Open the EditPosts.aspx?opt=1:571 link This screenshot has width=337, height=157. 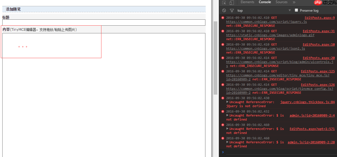pyautogui.click(x=312, y=129)
